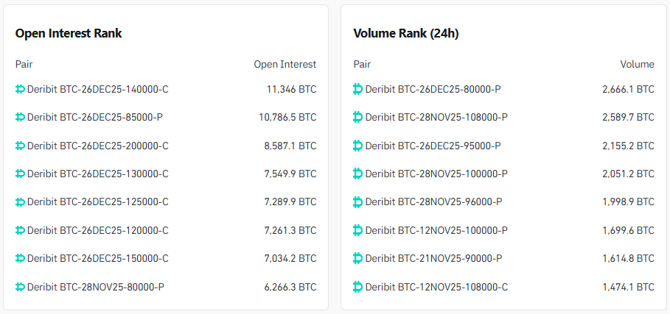
Task: Open Deribit BTC-26DEC25-95000-P pair
Action: (433, 146)
